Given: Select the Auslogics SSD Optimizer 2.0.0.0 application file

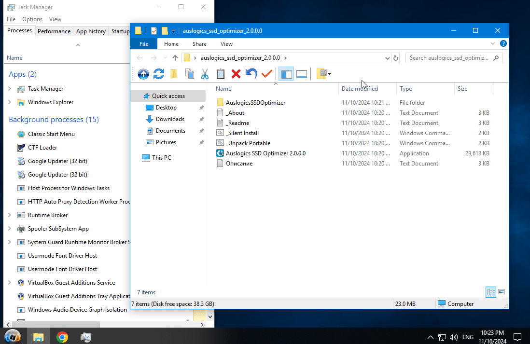Looking at the screenshot, I should click(265, 153).
